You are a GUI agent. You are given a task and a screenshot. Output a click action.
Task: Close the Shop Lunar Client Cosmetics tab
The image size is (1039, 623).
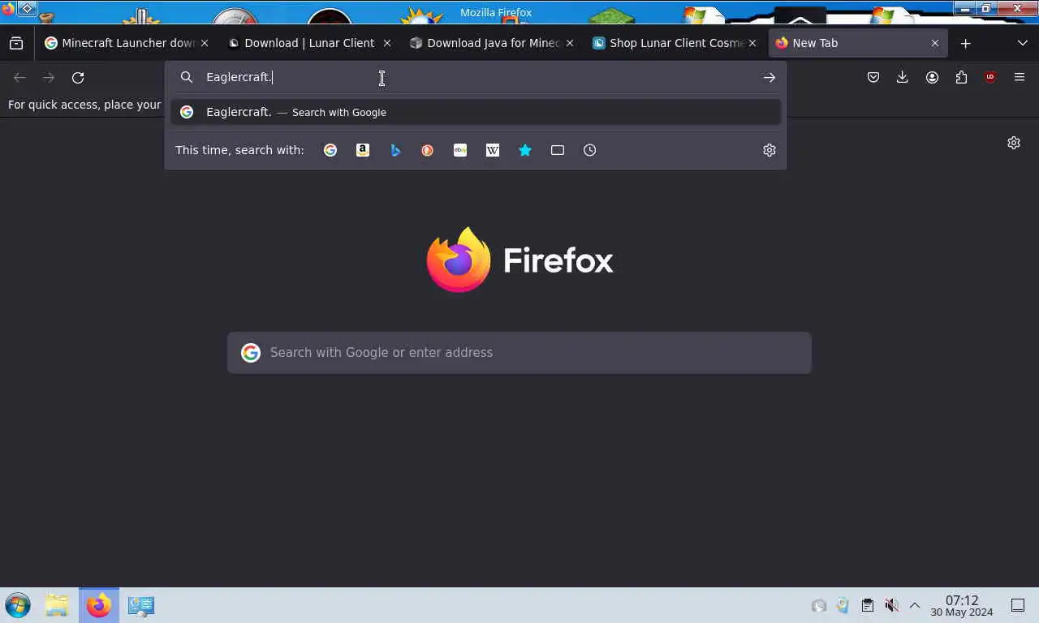[x=752, y=43]
